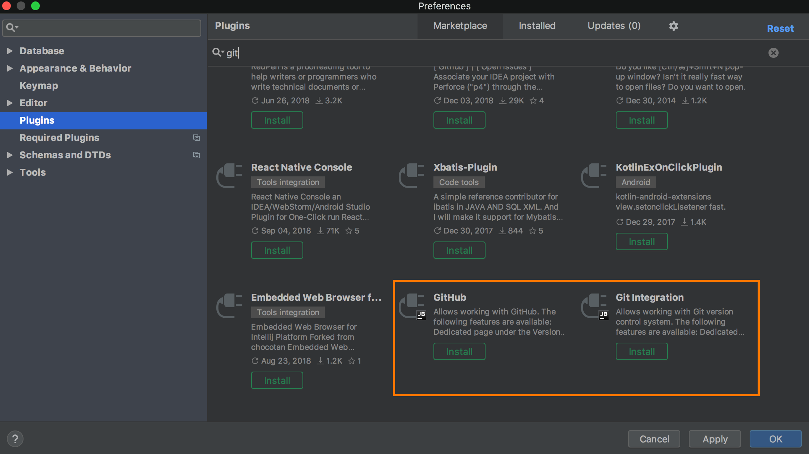Screen dimensions: 809x454
Task: Install the GitHub plugin
Action: tap(459, 351)
